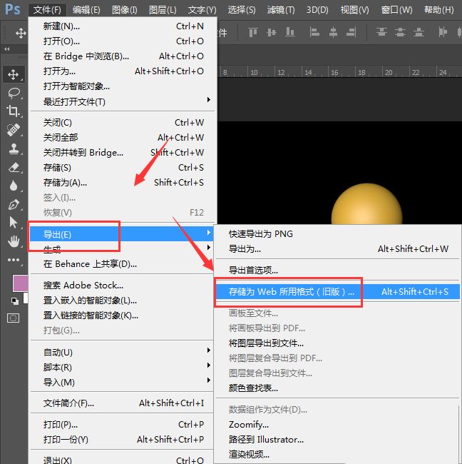Distribute bottom edges in options bar
The height and width of the screenshot is (464, 462).
(x=419, y=32)
